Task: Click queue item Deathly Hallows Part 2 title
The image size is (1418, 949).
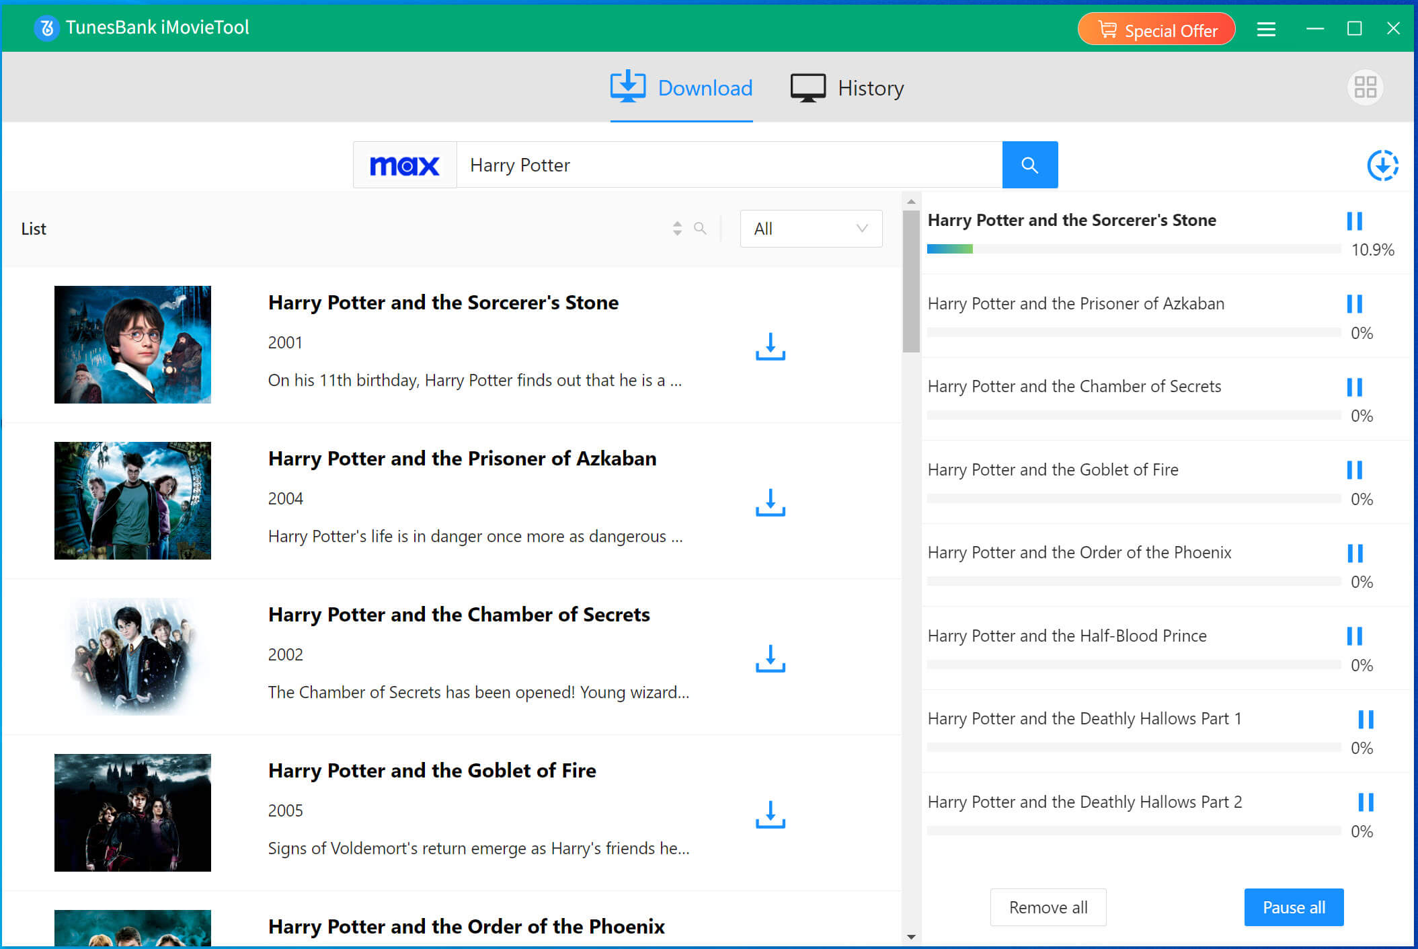Action: (1085, 802)
